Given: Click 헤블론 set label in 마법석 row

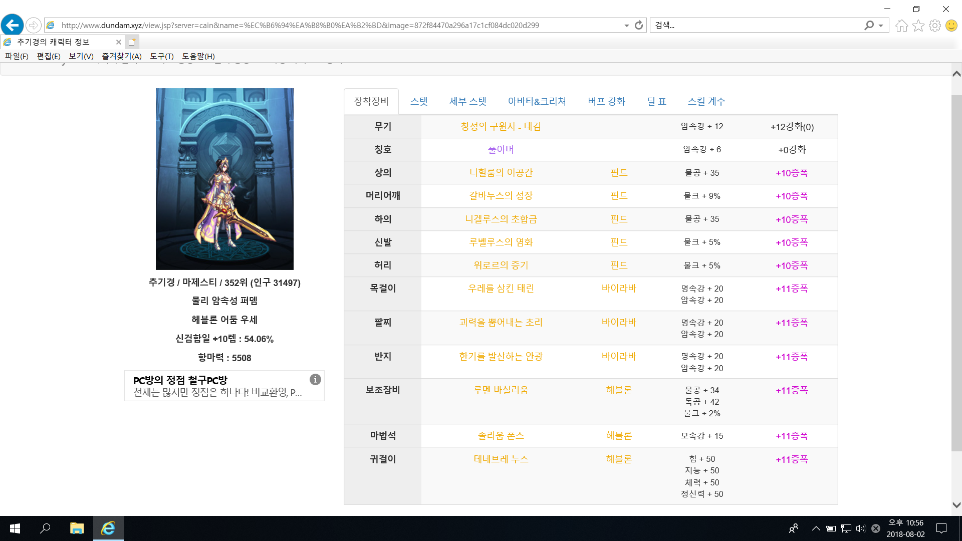Looking at the screenshot, I should (619, 435).
